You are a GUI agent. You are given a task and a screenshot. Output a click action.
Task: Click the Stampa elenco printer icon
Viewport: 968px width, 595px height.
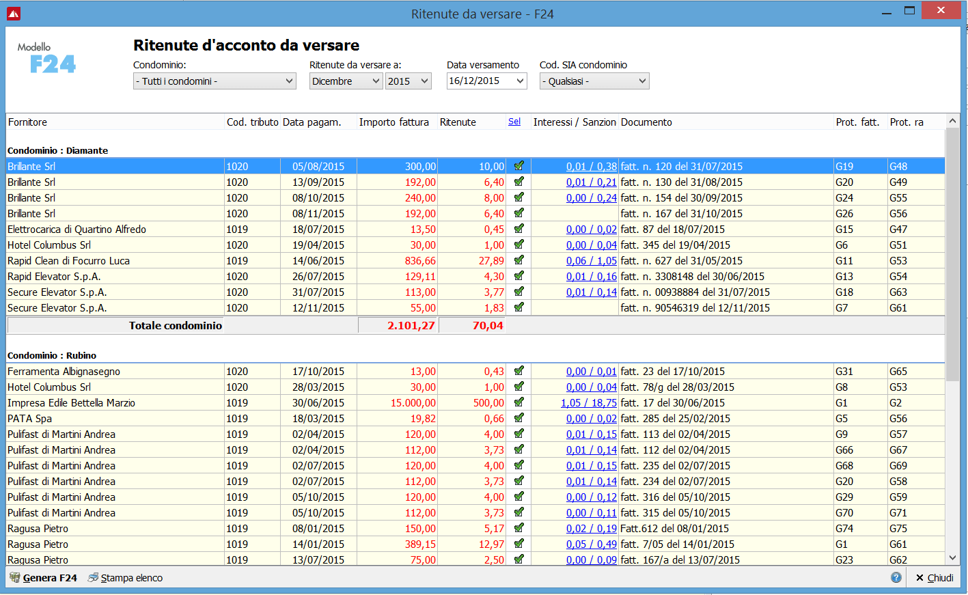click(x=93, y=577)
